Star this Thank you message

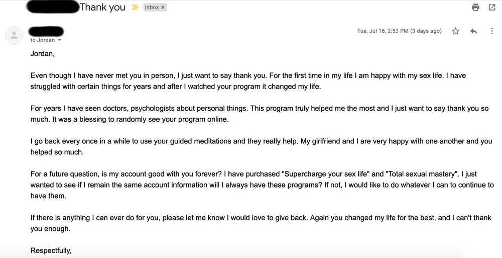coord(455,31)
